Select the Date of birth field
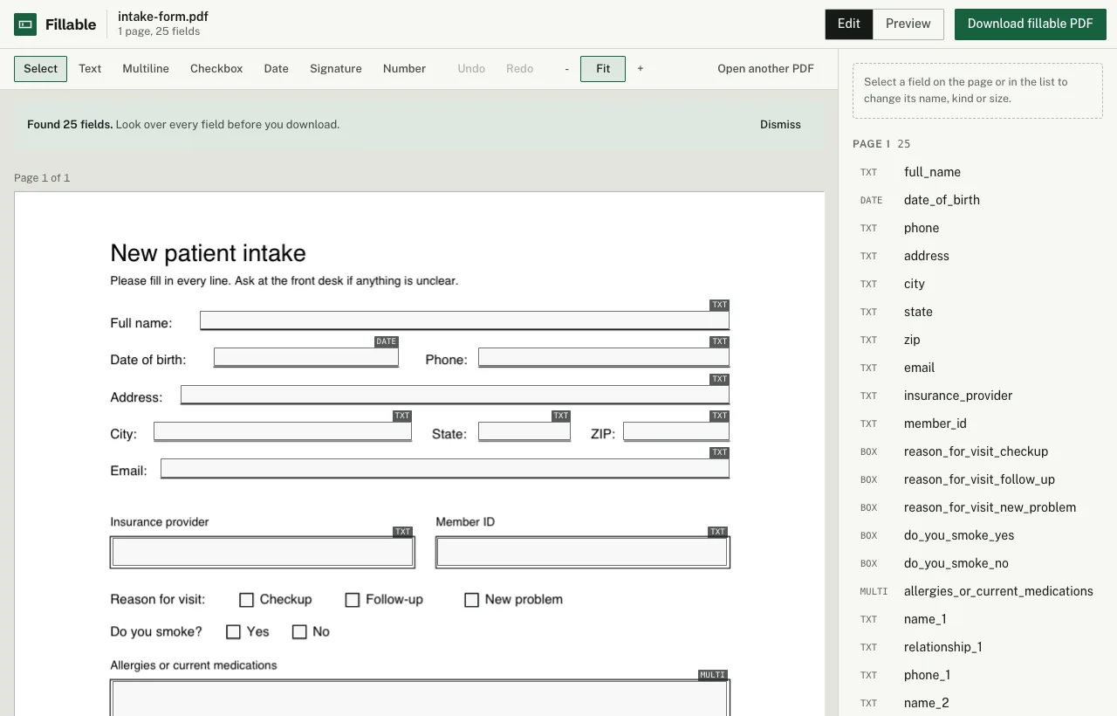This screenshot has width=1117, height=716. [306, 357]
